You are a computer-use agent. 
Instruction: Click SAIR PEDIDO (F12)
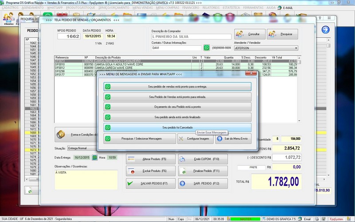[203, 183]
